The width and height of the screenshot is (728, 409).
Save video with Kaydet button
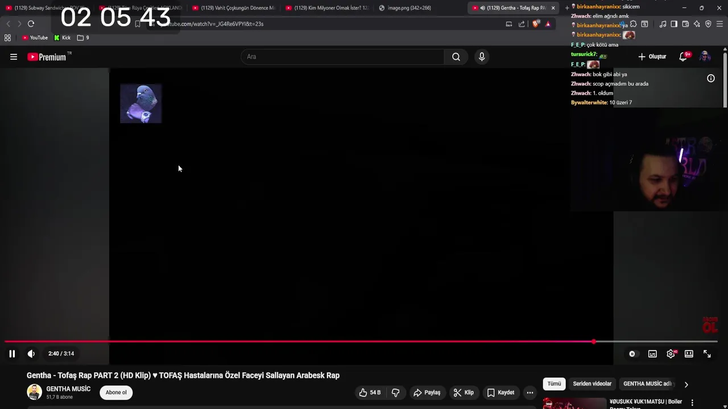(x=500, y=393)
